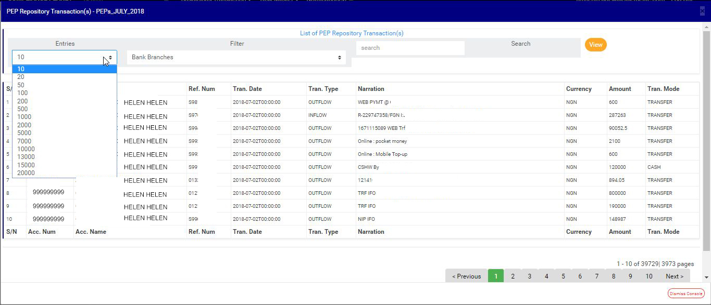Dismiss the console
The image size is (711, 305).
[685, 294]
